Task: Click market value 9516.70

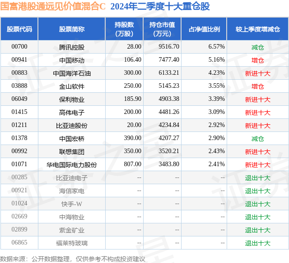Action: (x=169, y=47)
